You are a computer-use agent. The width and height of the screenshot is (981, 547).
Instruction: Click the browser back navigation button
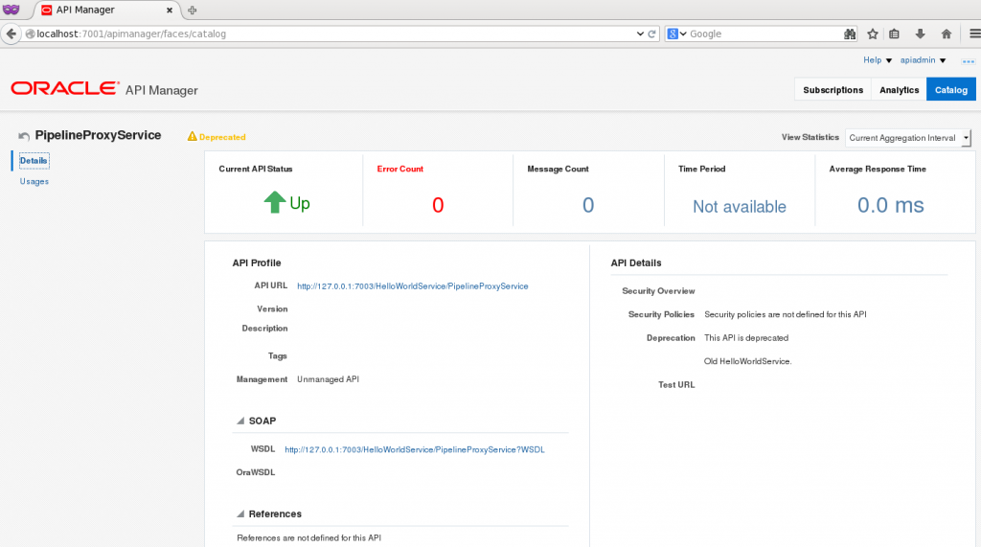(12, 34)
